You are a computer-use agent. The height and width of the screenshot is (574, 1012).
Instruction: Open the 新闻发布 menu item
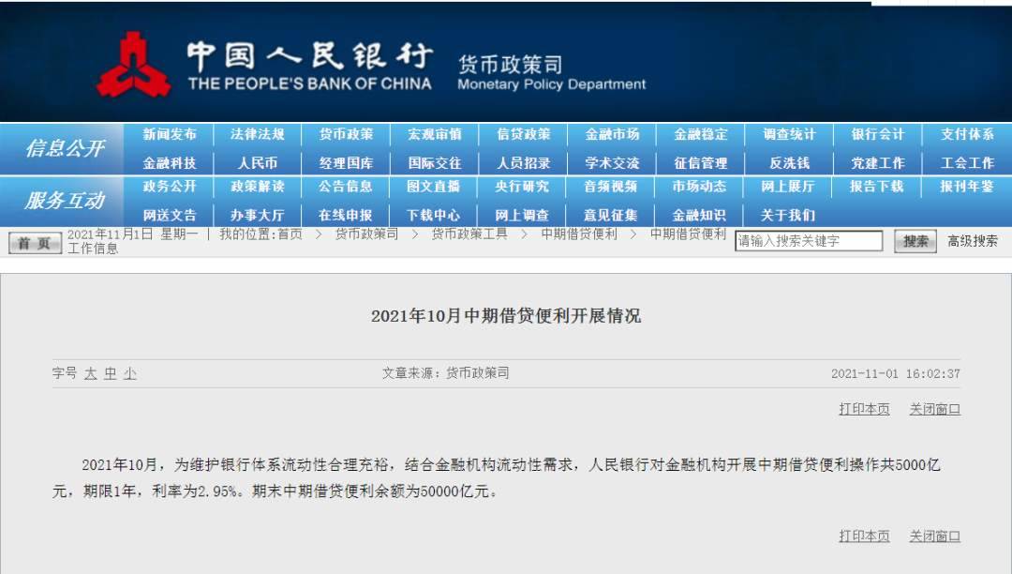pyautogui.click(x=170, y=134)
